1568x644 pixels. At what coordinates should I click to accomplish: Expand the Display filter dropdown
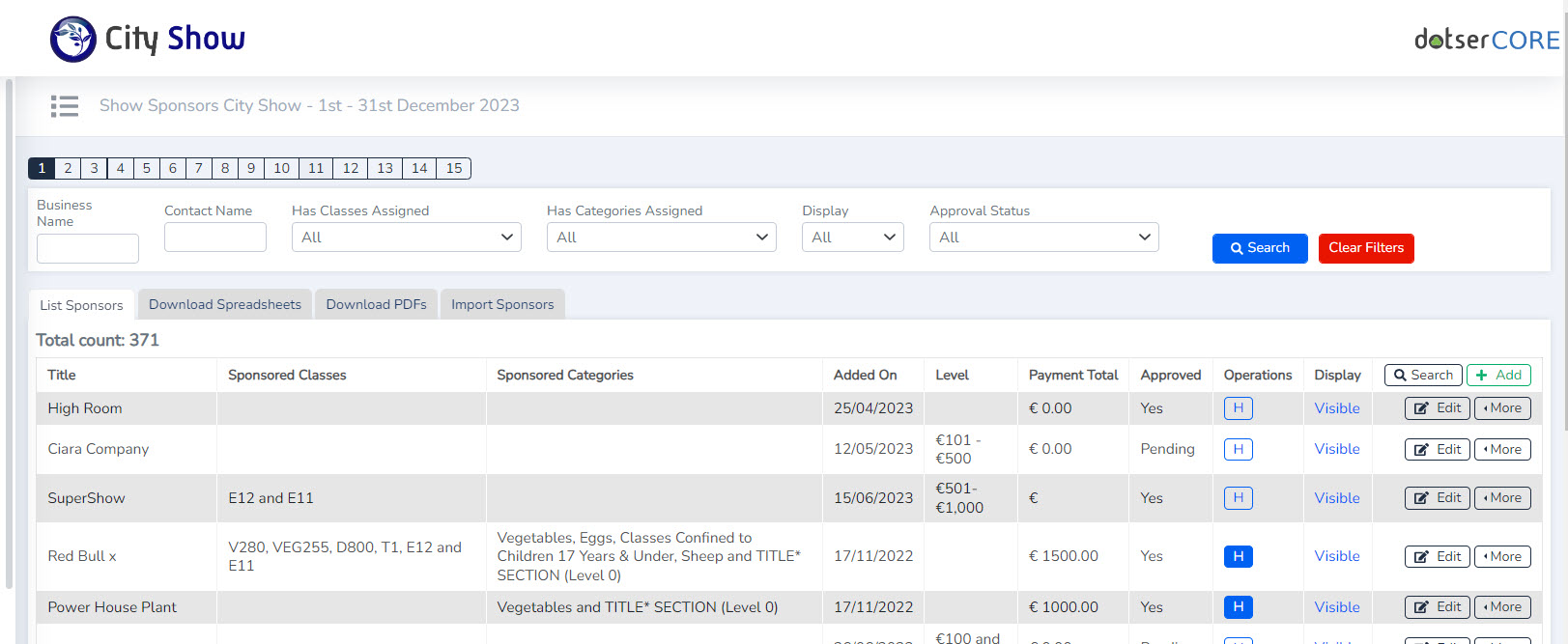tap(852, 238)
